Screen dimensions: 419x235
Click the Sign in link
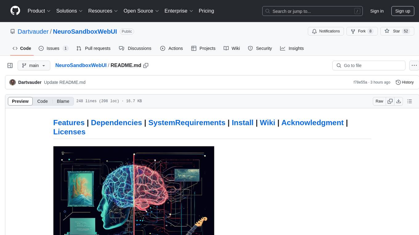(x=377, y=11)
